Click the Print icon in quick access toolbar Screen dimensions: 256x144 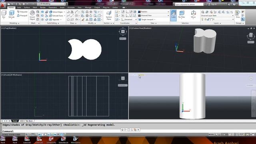24,4
